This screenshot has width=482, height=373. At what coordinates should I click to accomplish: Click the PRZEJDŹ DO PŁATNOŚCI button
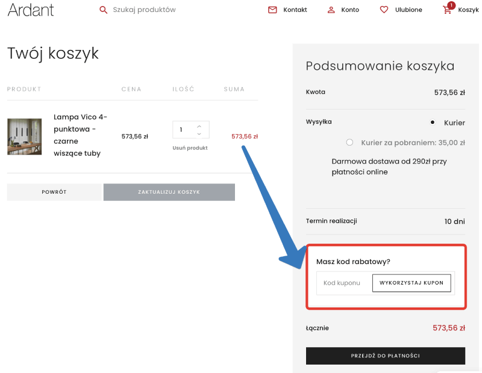coord(385,356)
